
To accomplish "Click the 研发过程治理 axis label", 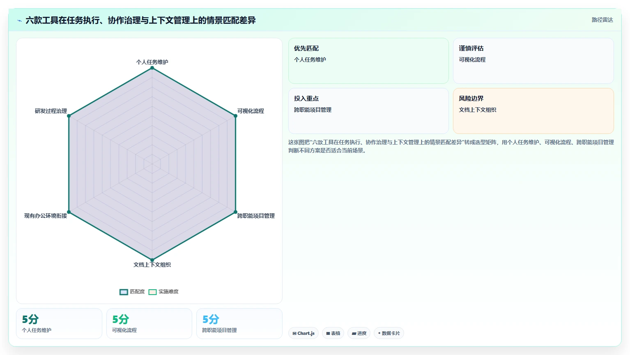I will click(x=51, y=111).
